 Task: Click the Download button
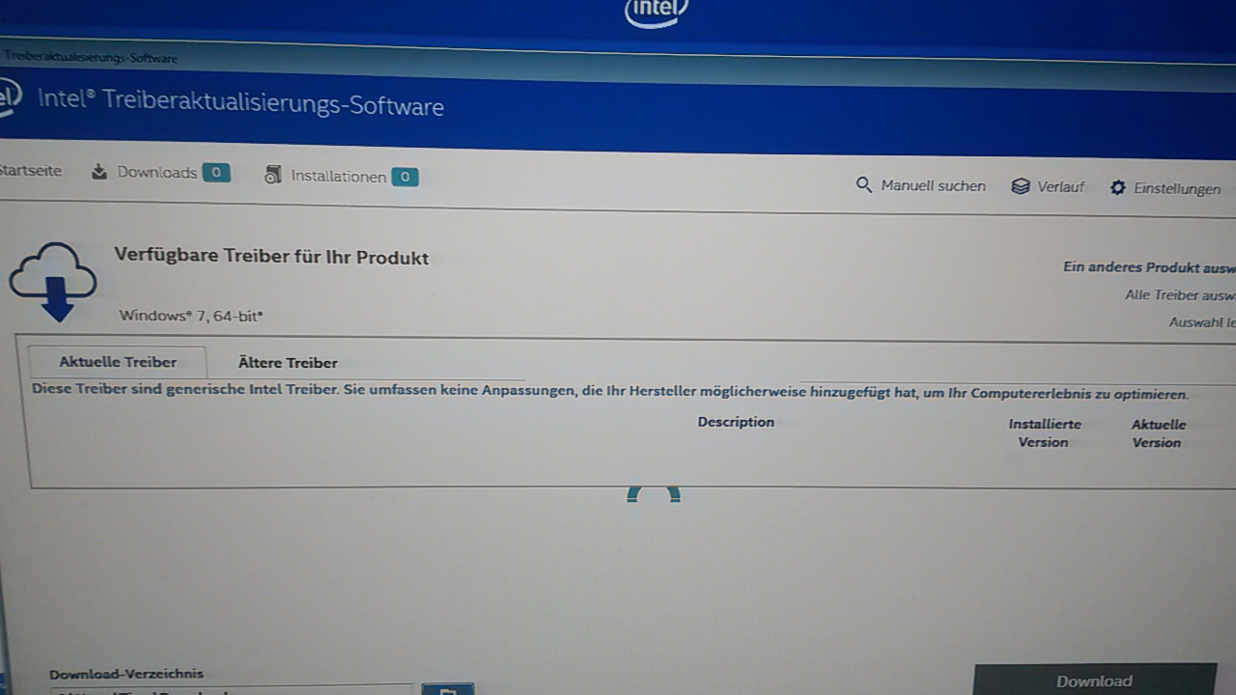tap(1094, 680)
